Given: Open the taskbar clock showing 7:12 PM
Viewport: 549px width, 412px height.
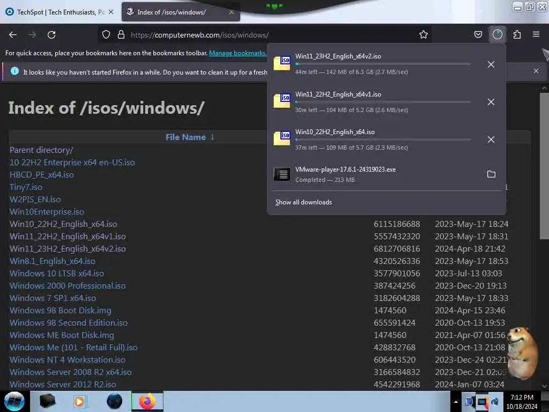Looking at the screenshot, I should (522, 401).
